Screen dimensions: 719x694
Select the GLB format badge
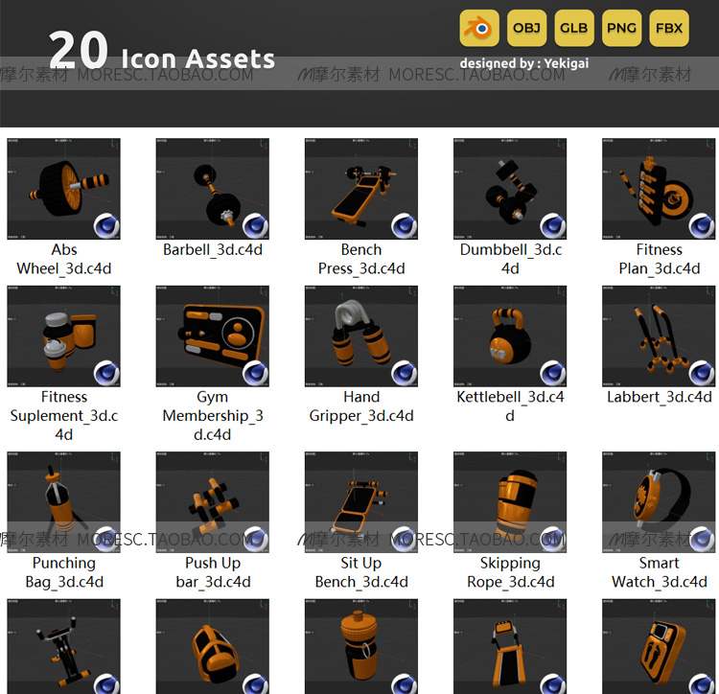click(x=574, y=28)
